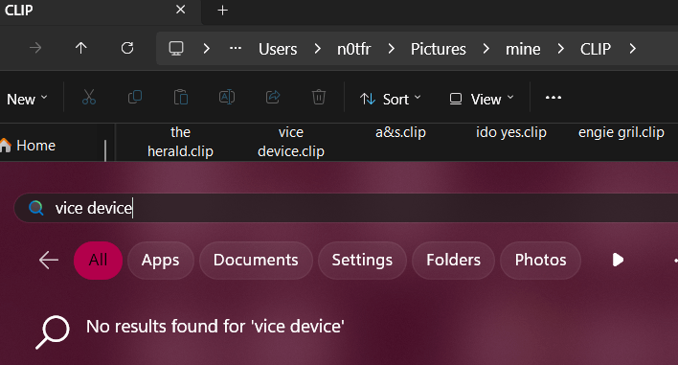Select the herald.clip file

180,142
